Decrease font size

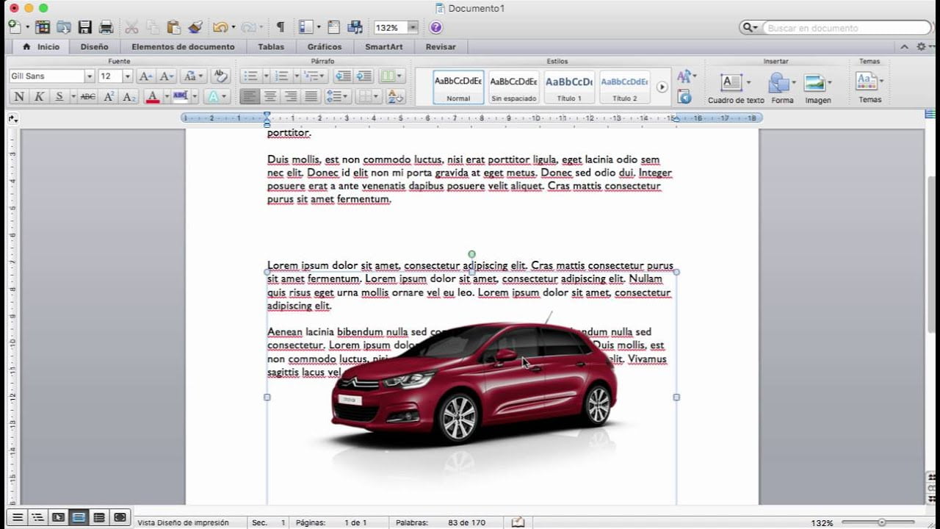click(167, 76)
